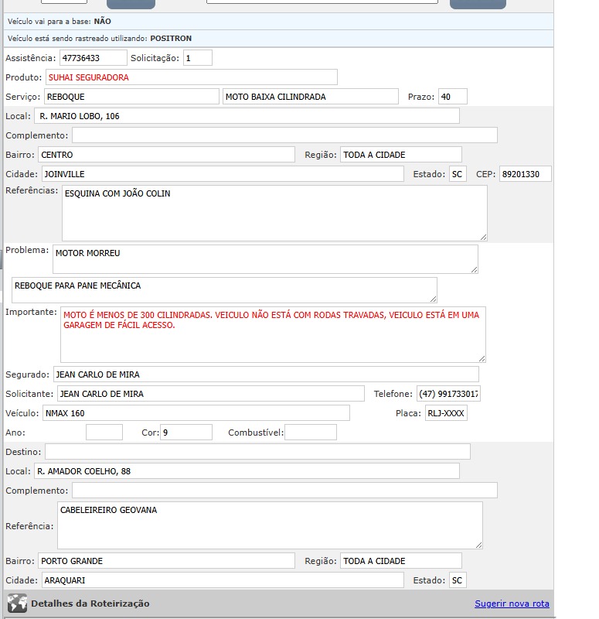Screen dimensions: 599x619
Task: Click the empty Ano field
Action: coord(104,433)
